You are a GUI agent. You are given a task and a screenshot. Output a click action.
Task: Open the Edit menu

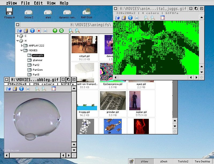point(38,3)
